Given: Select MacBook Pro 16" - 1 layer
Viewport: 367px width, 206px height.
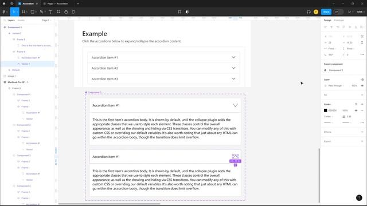Looking at the screenshot, I should click(18, 82).
